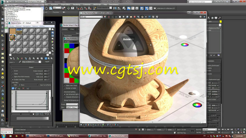Toggle the Clamp checkbox in Output rollout
The image size is (246, 138).
13,74
